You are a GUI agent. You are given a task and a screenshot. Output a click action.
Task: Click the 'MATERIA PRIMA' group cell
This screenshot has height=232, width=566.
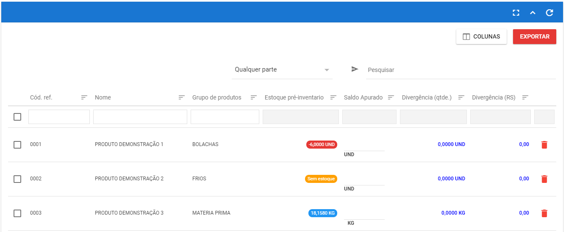coord(211,213)
